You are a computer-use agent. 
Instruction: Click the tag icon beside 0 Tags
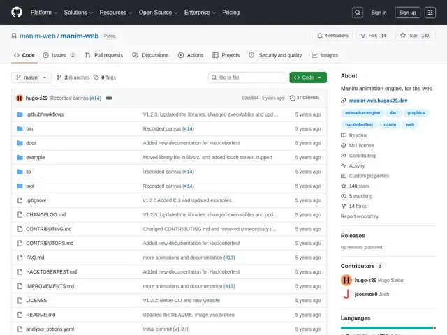[x=96, y=77]
